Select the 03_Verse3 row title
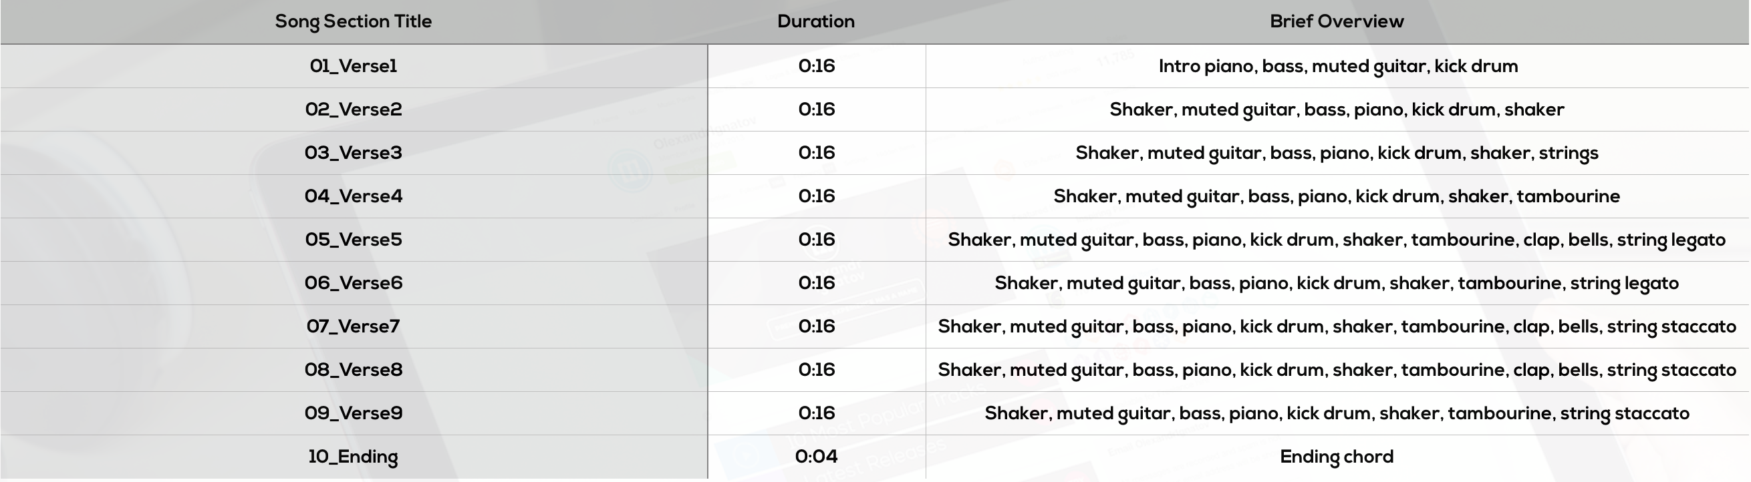This screenshot has width=1751, height=482. click(x=353, y=153)
